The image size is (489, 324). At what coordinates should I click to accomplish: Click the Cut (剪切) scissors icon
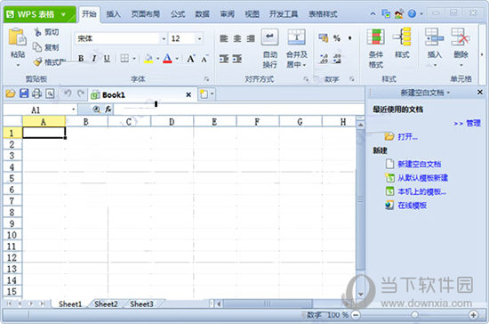pyautogui.click(x=37, y=32)
